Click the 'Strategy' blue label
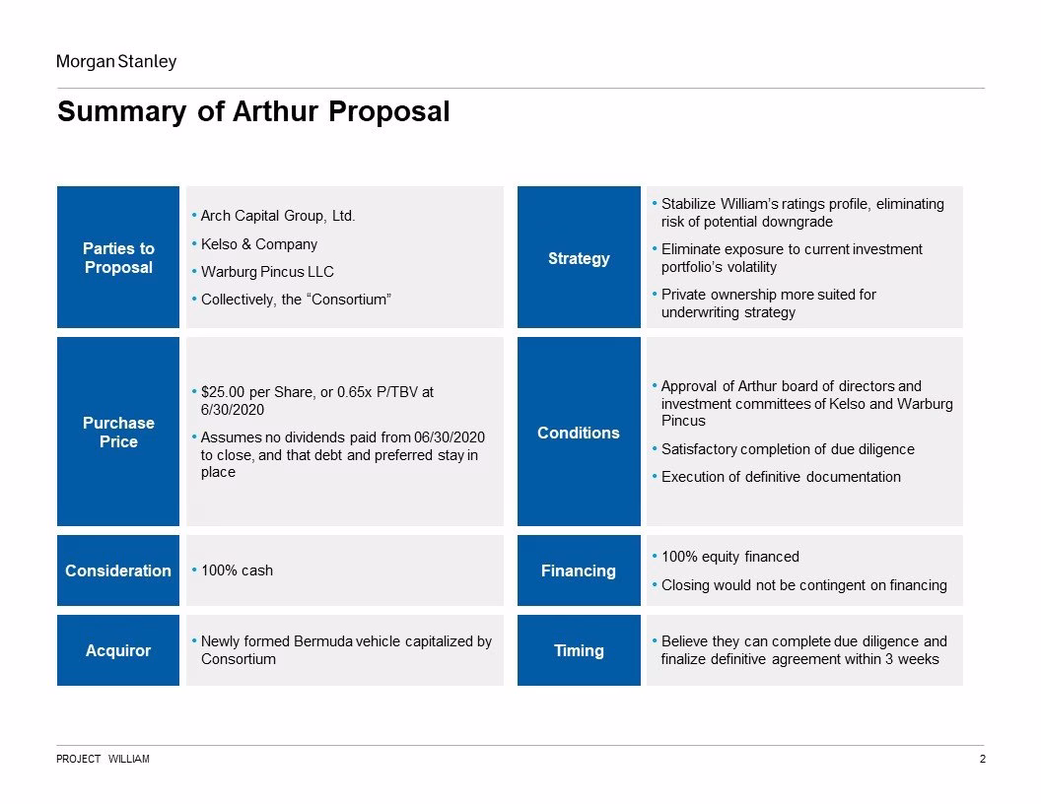Image resolution: width=1041 pixels, height=804 pixels. pos(579,257)
